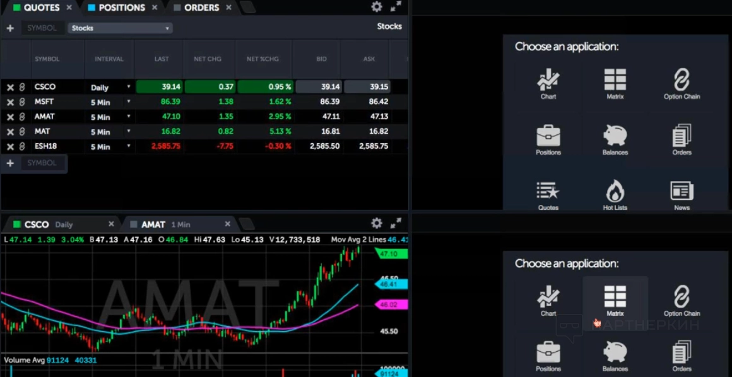Toggle link icon for MSFT row
732x377 pixels.
22,102
